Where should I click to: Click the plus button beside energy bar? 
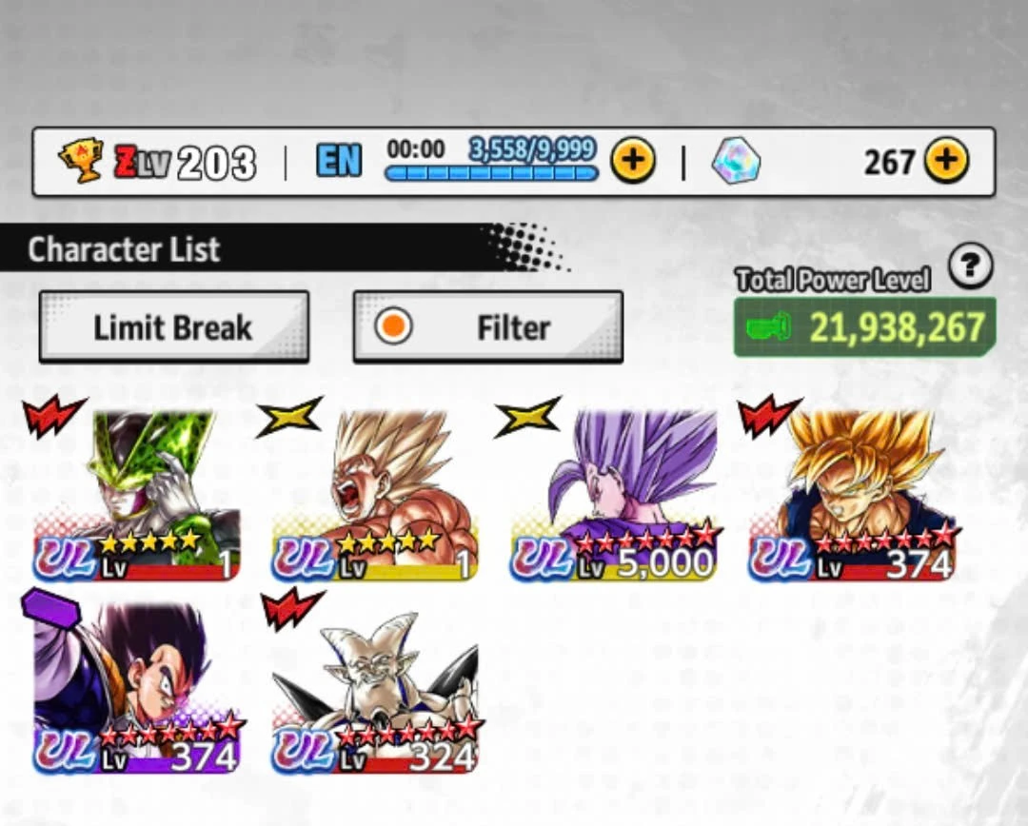[633, 160]
